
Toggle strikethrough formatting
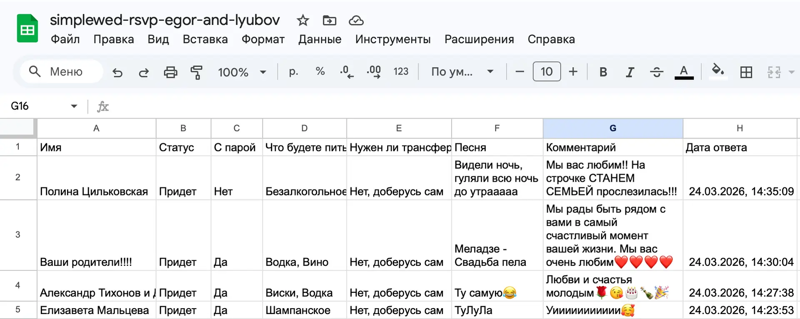(657, 72)
